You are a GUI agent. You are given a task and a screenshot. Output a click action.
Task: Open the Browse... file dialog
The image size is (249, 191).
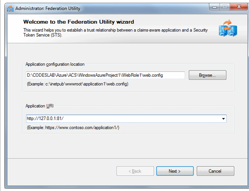208,75
